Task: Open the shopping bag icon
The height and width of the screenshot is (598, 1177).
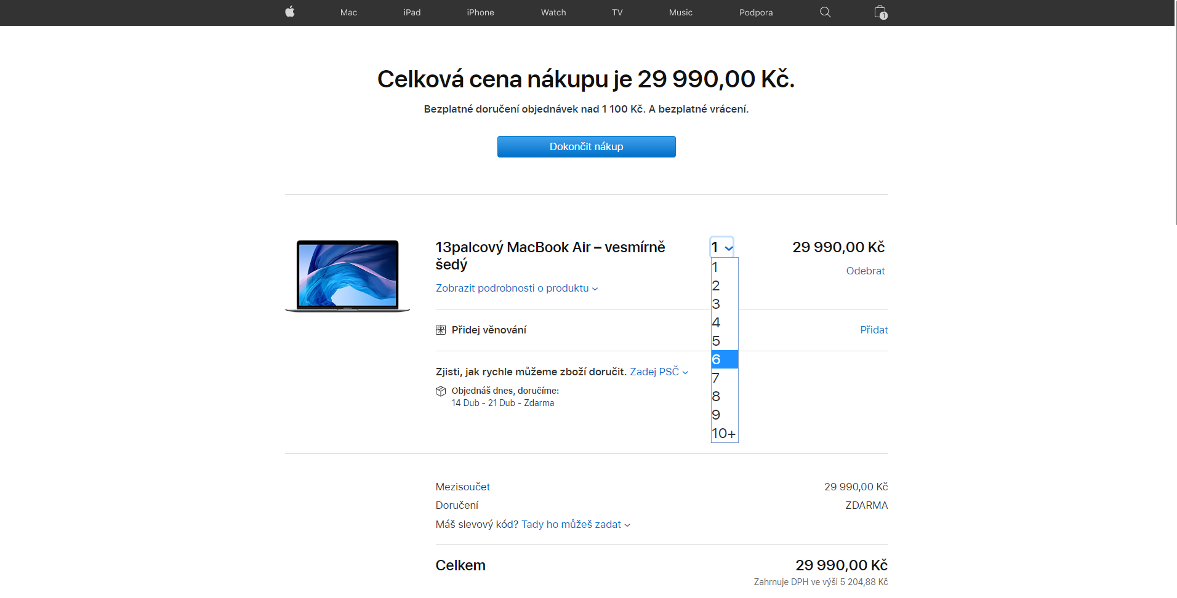Action: click(880, 12)
